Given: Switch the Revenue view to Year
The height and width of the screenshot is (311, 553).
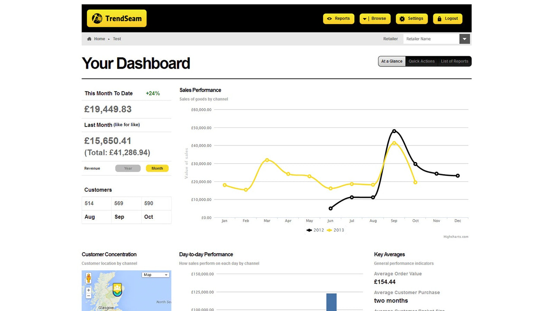Looking at the screenshot, I should pyautogui.click(x=128, y=168).
